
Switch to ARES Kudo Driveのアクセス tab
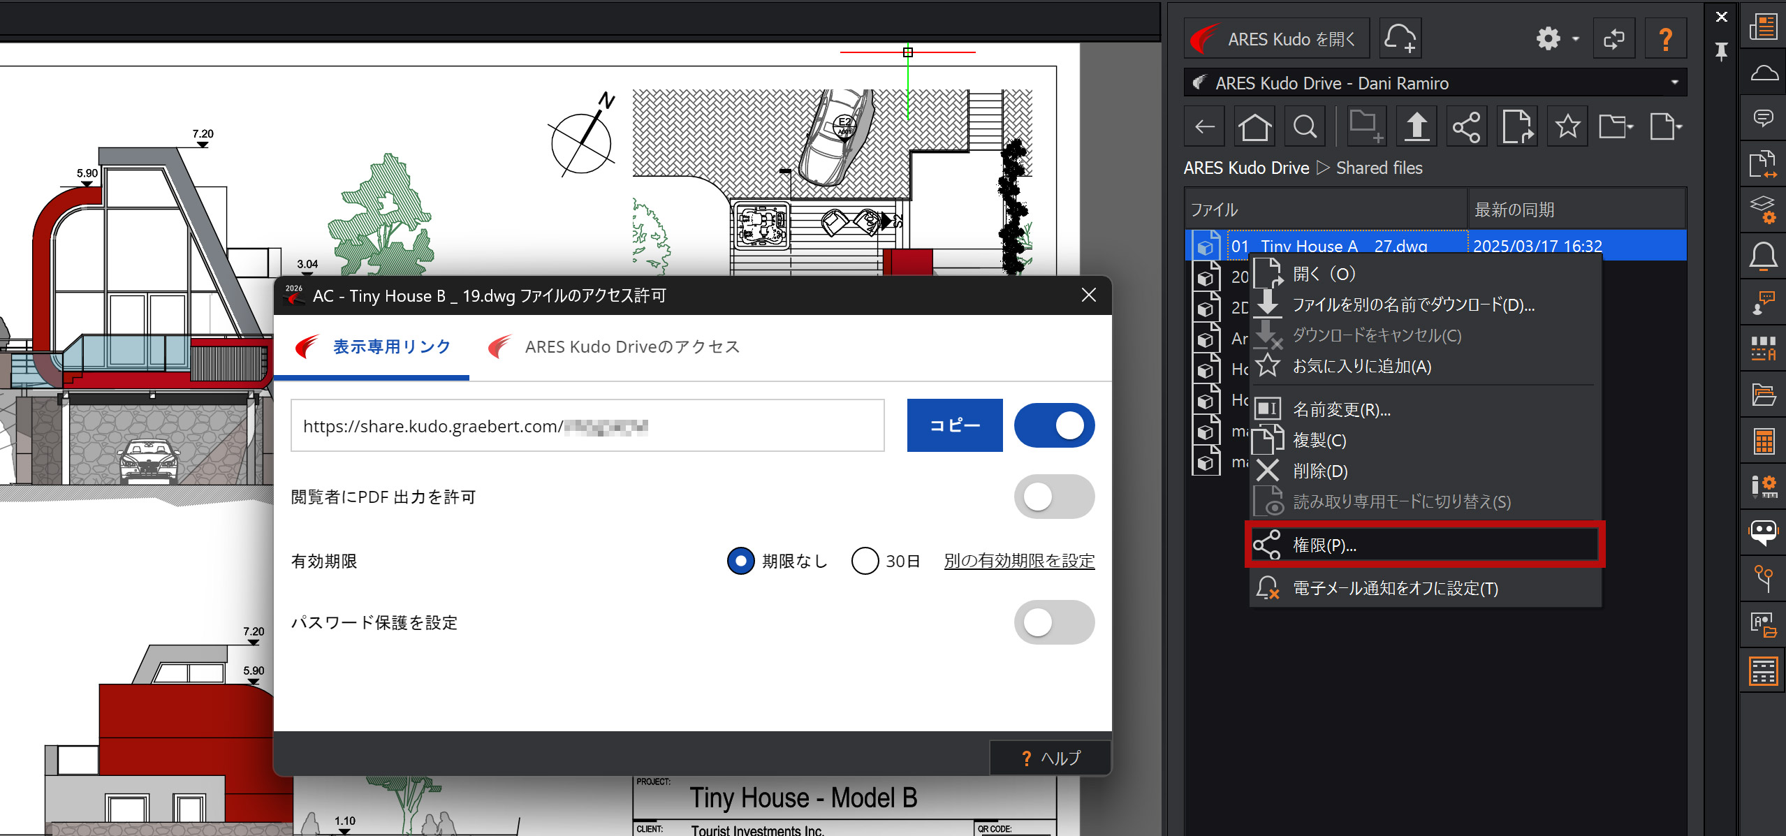pyautogui.click(x=631, y=347)
